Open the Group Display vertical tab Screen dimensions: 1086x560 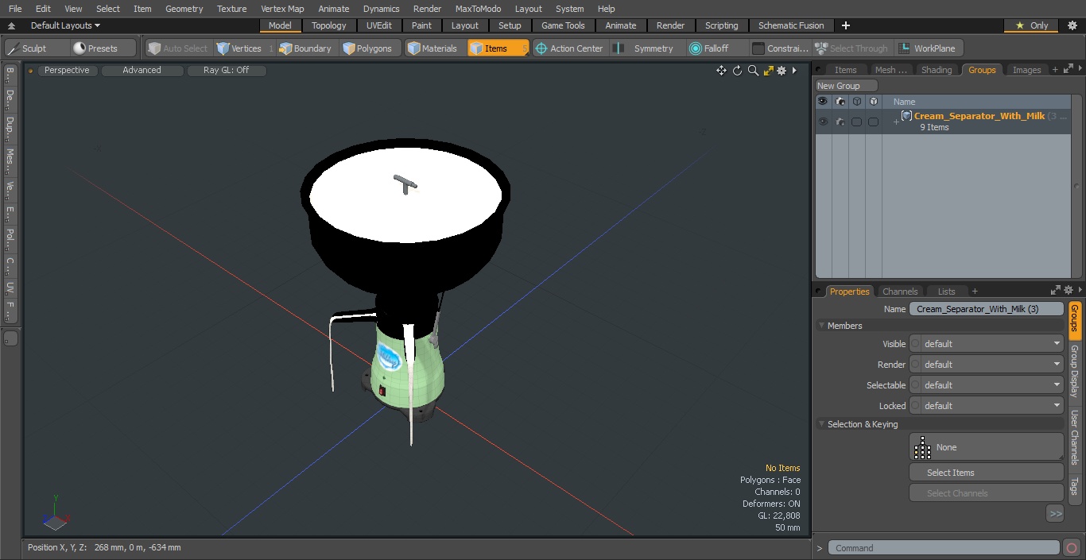tap(1074, 371)
